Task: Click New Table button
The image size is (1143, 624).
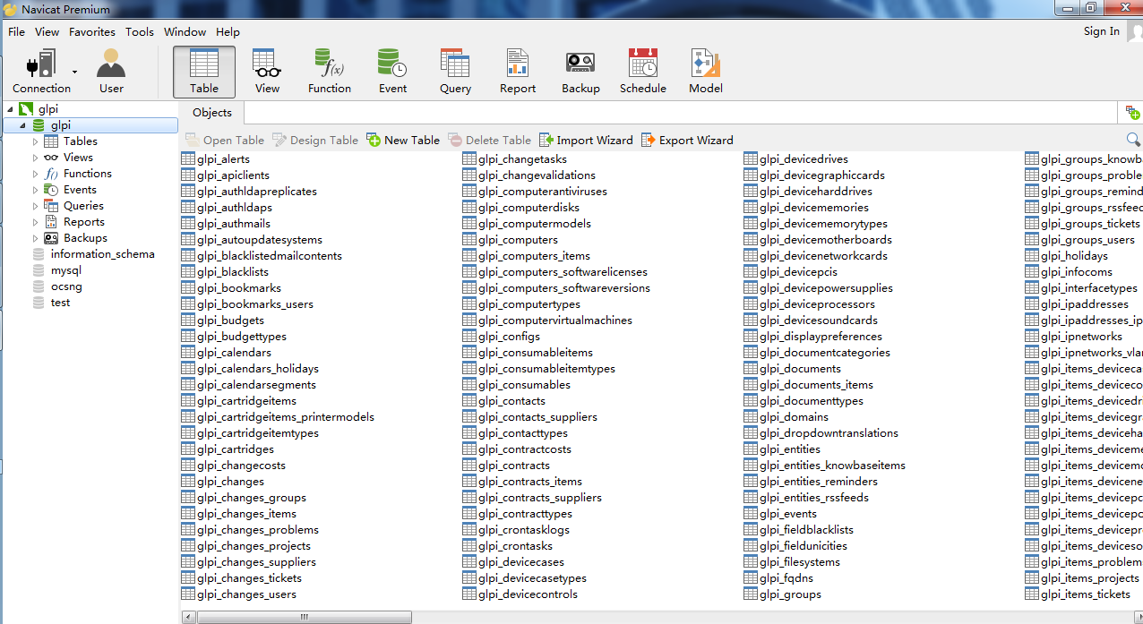Action: coord(403,140)
